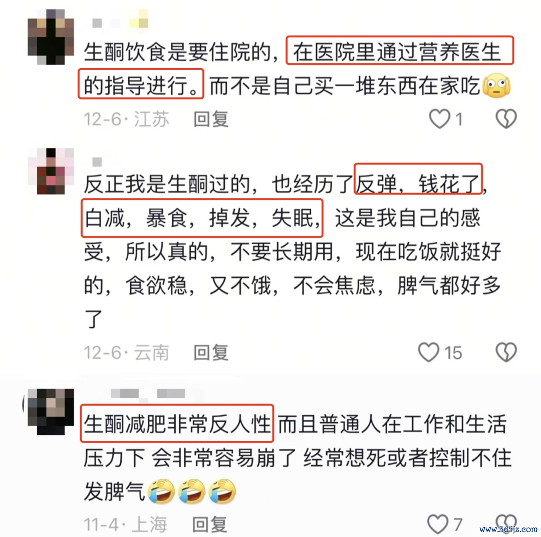Dislike the Jiangsu comment via broken heart
Viewport: 541px width, 537px height.
click(x=506, y=119)
